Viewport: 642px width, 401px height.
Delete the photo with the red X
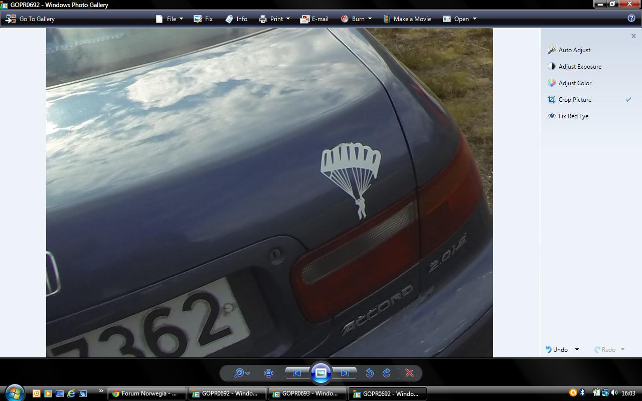click(409, 373)
